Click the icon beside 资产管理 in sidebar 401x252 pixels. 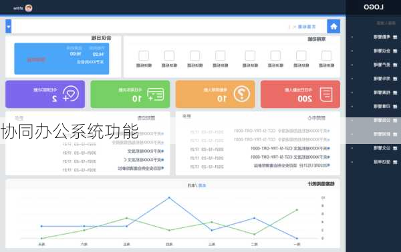coord(395,65)
